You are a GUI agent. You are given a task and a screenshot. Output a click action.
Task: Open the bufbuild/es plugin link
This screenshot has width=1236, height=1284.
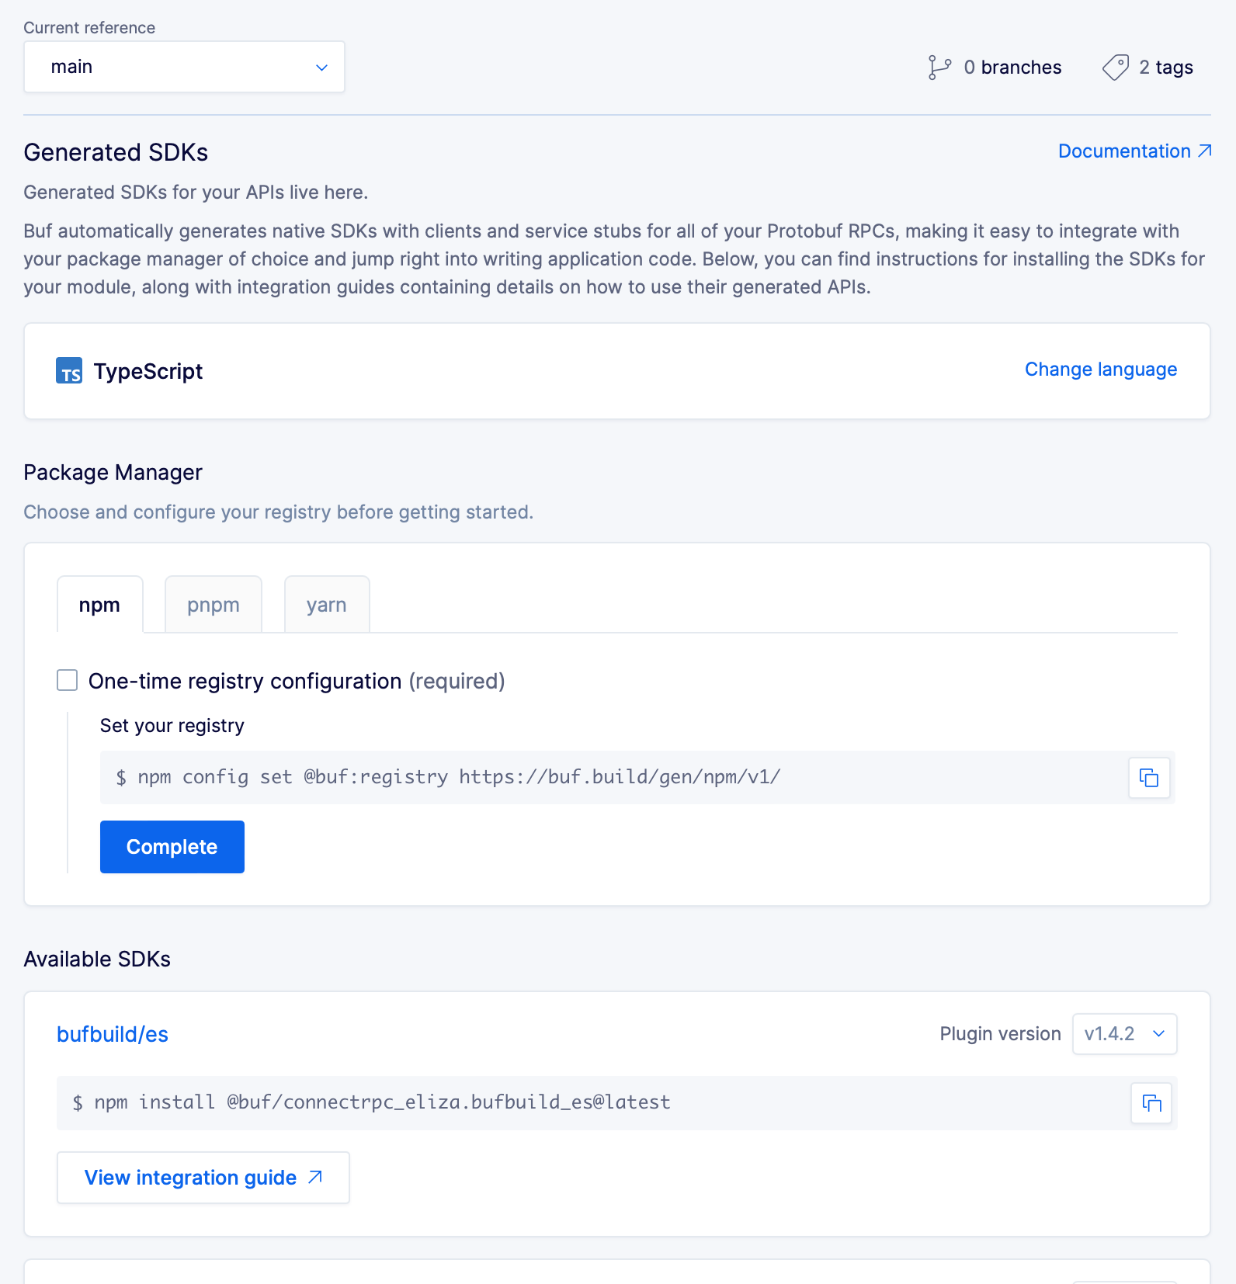tap(113, 1034)
